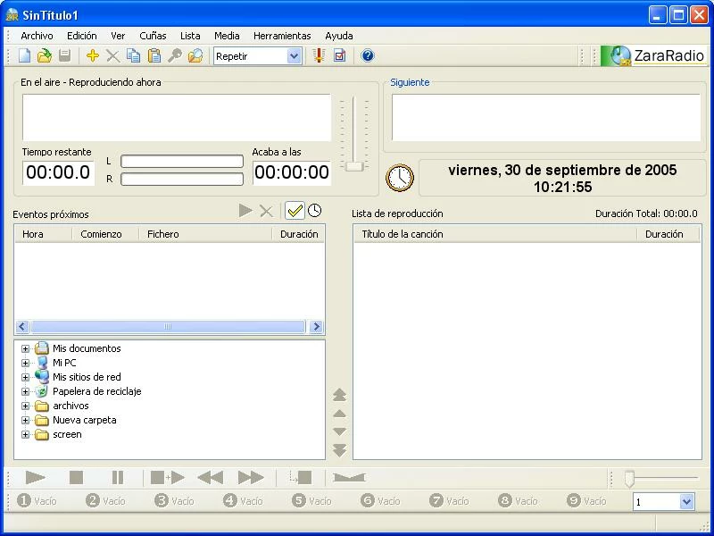The width and height of the screenshot is (714, 536).
Task: Click the help question mark icon
Action: click(368, 56)
